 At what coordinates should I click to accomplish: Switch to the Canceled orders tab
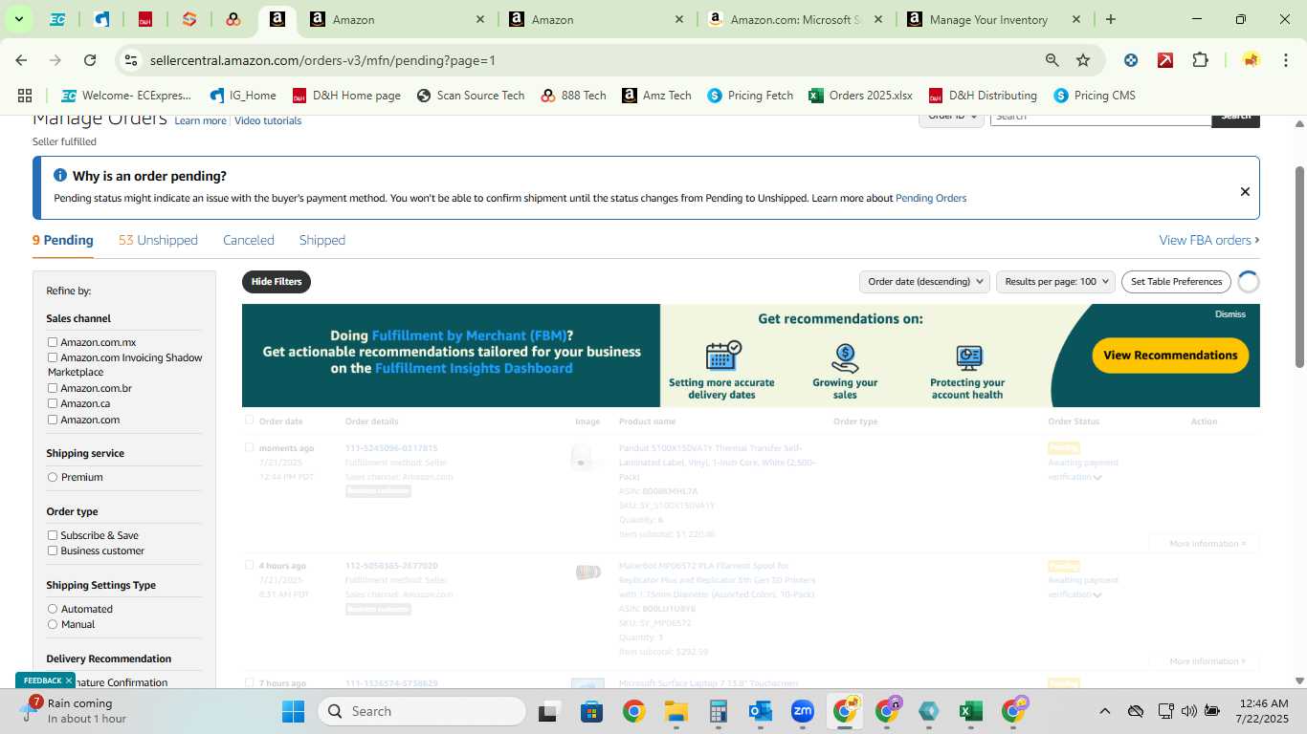[x=249, y=240]
